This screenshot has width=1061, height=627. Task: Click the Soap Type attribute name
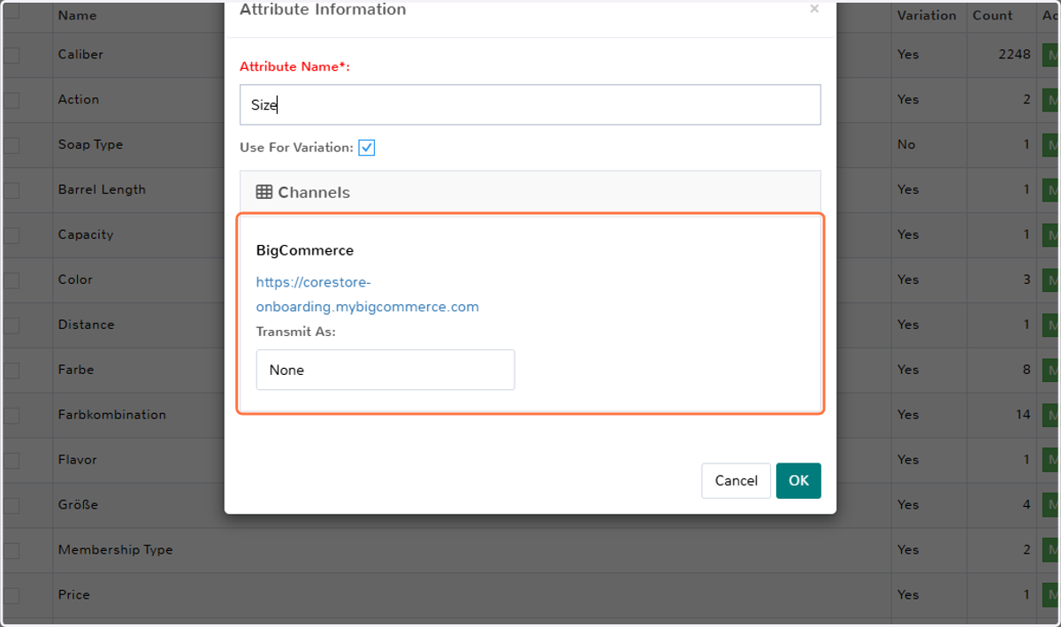[90, 145]
